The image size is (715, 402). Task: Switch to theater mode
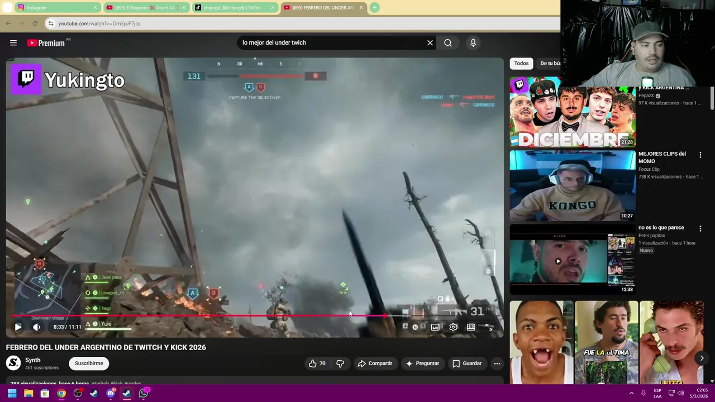[471, 327]
